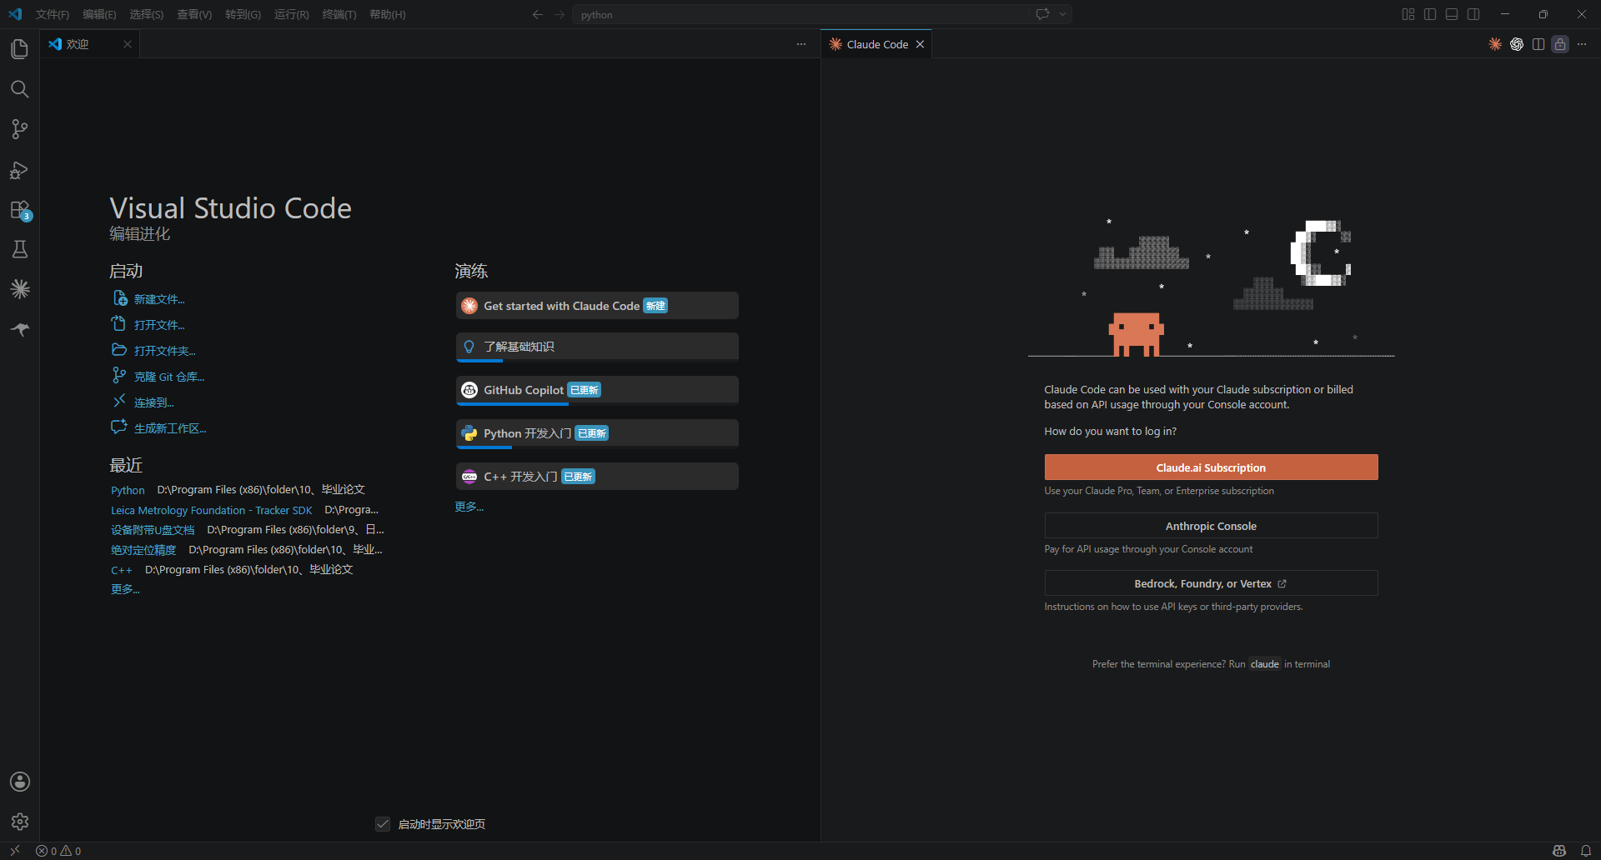1601x860 pixels.
Task: Toggle the primary side bar layout button
Action: (1430, 14)
